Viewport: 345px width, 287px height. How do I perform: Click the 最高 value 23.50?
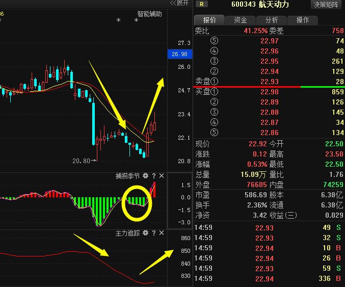pyautogui.click(x=334, y=154)
